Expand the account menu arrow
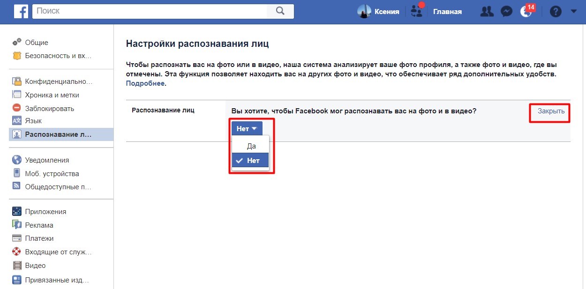586x289 pixels. [x=573, y=11]
